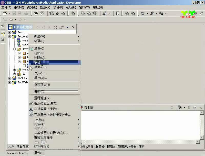Toggle navigator Link with Editor icon
The height and width of the screenshot is (156, 205).
point(61,27)
